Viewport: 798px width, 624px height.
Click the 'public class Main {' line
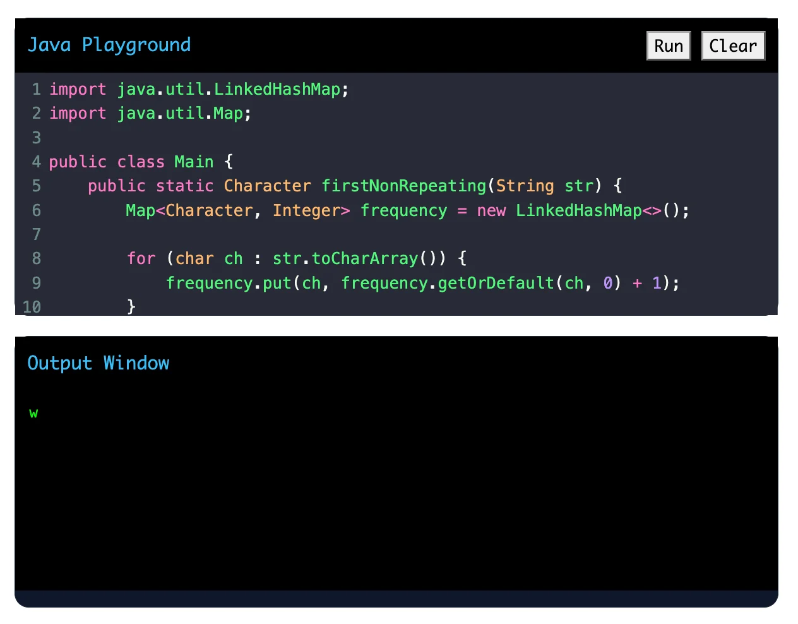(141, 162)
